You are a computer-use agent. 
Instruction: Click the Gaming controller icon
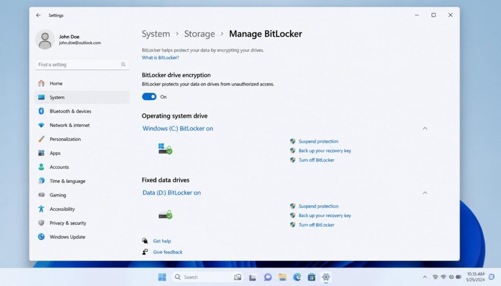[x=41, y=195]
